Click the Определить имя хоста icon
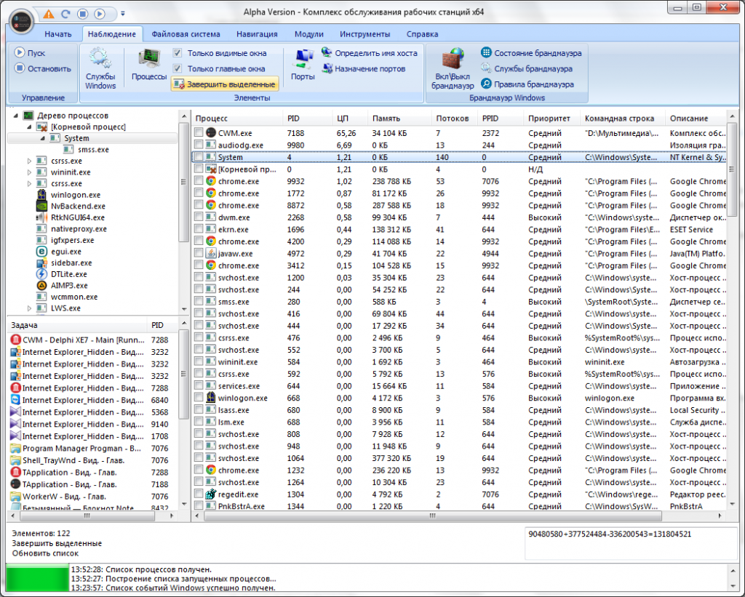Screen dimensions: 745x597 (326, 53)
